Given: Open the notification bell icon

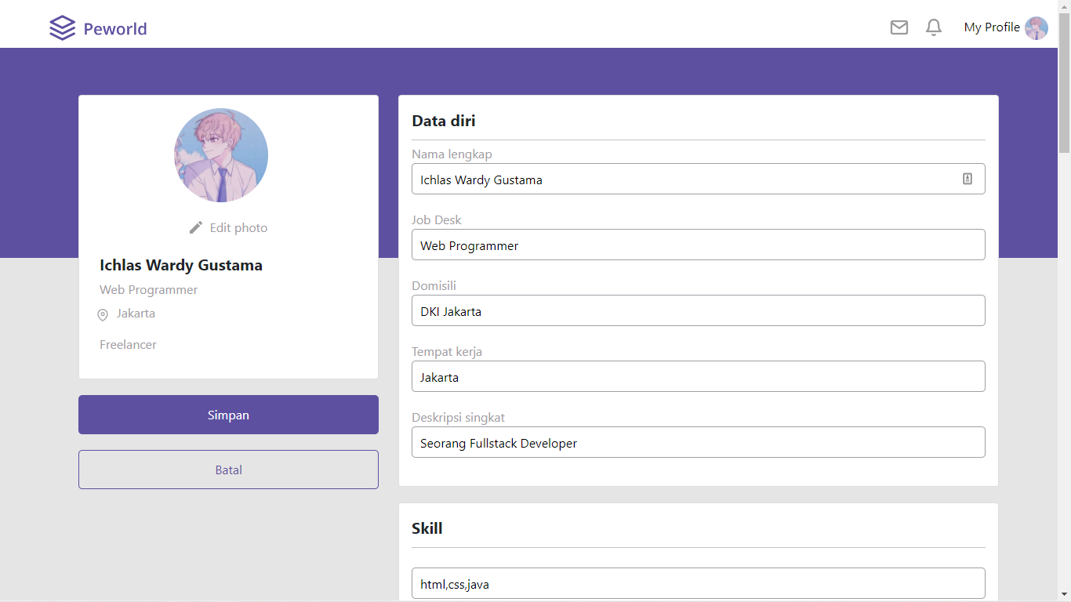Looking at the screenshot, I should [x=934, y=27].
